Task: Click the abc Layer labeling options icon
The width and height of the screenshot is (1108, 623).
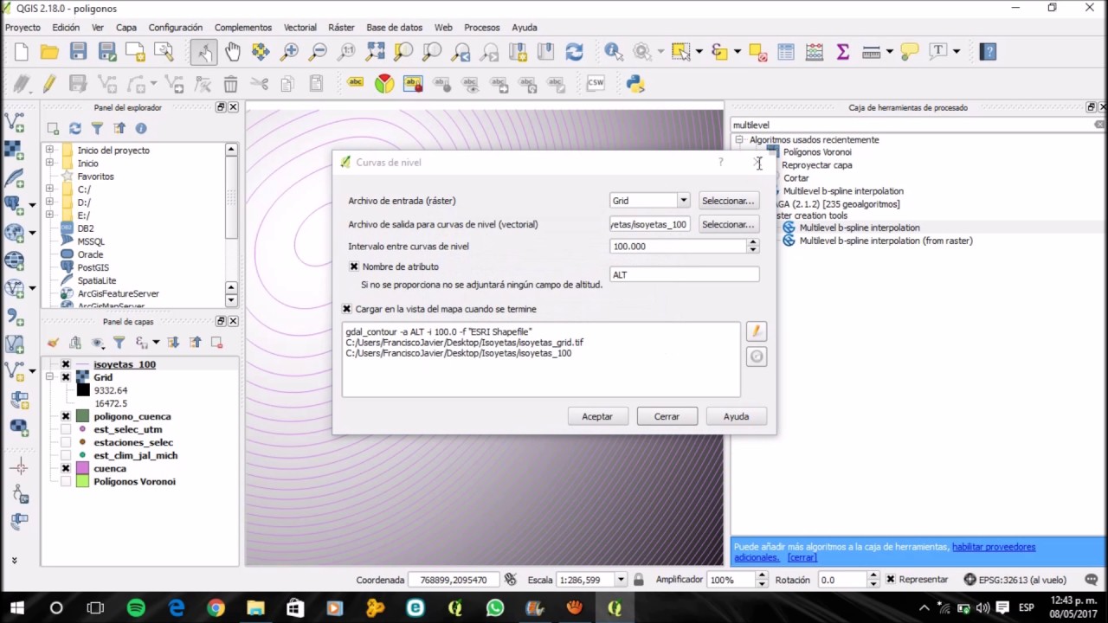Action: point(356,84)
